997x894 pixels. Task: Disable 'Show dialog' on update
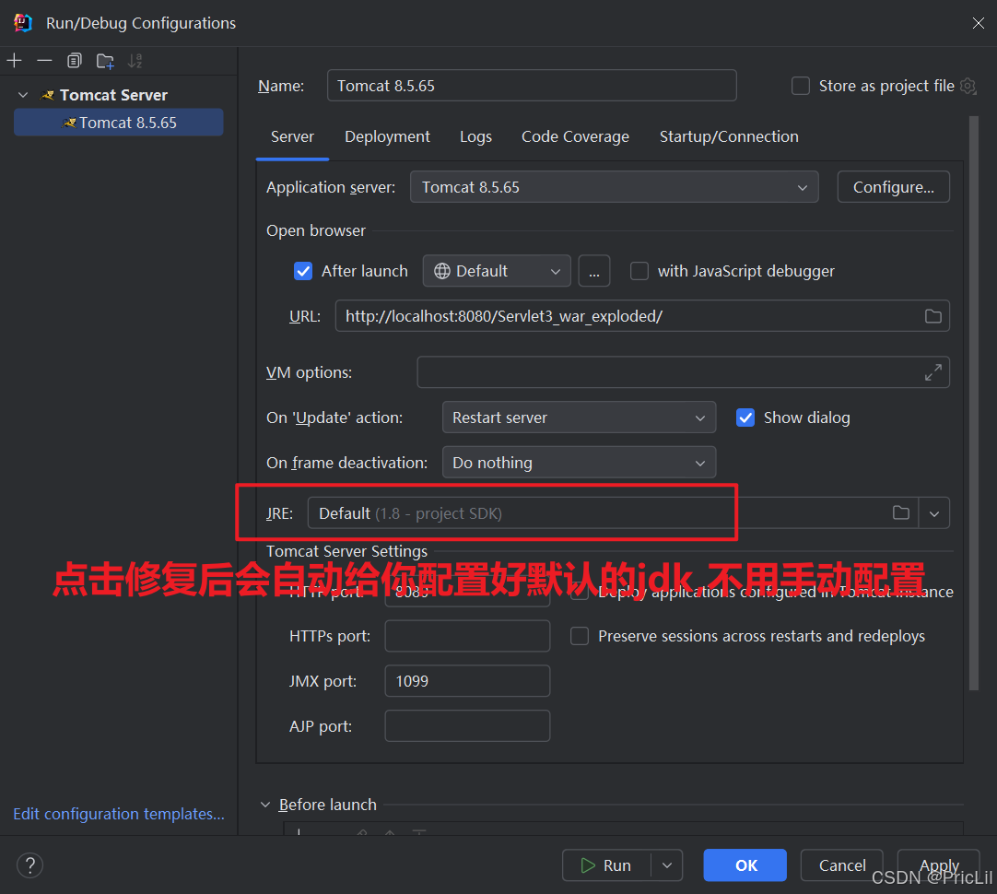pyautogui.click(x=745, y=418)
